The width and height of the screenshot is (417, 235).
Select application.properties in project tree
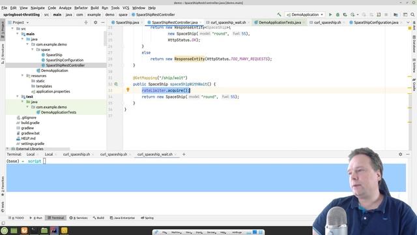point(53,91)
